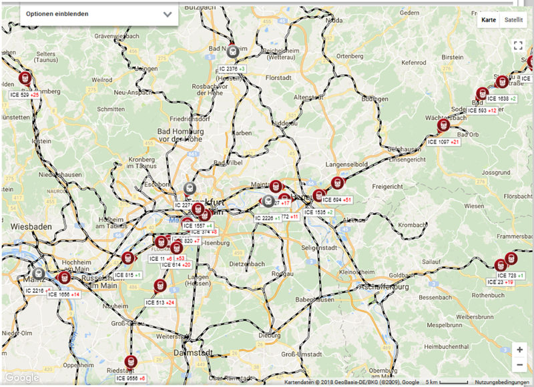The width and height of the screenshot is (534, 387).
Task: Select the ICE 815 train marker
Action: pos(128,258)
